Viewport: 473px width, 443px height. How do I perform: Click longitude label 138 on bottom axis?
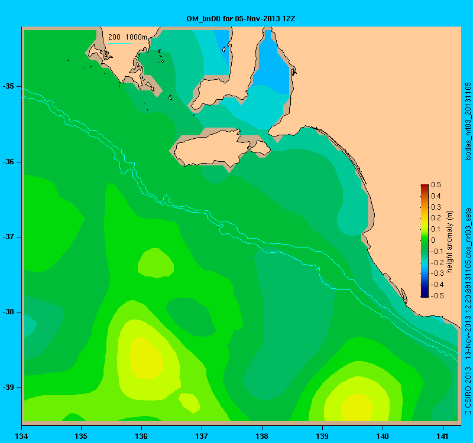click(262, 437)
